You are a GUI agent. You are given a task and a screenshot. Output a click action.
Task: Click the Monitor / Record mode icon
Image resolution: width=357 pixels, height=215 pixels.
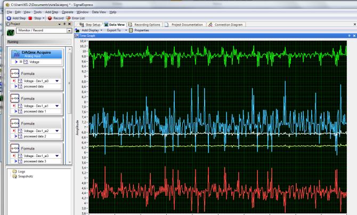[11, 33]
